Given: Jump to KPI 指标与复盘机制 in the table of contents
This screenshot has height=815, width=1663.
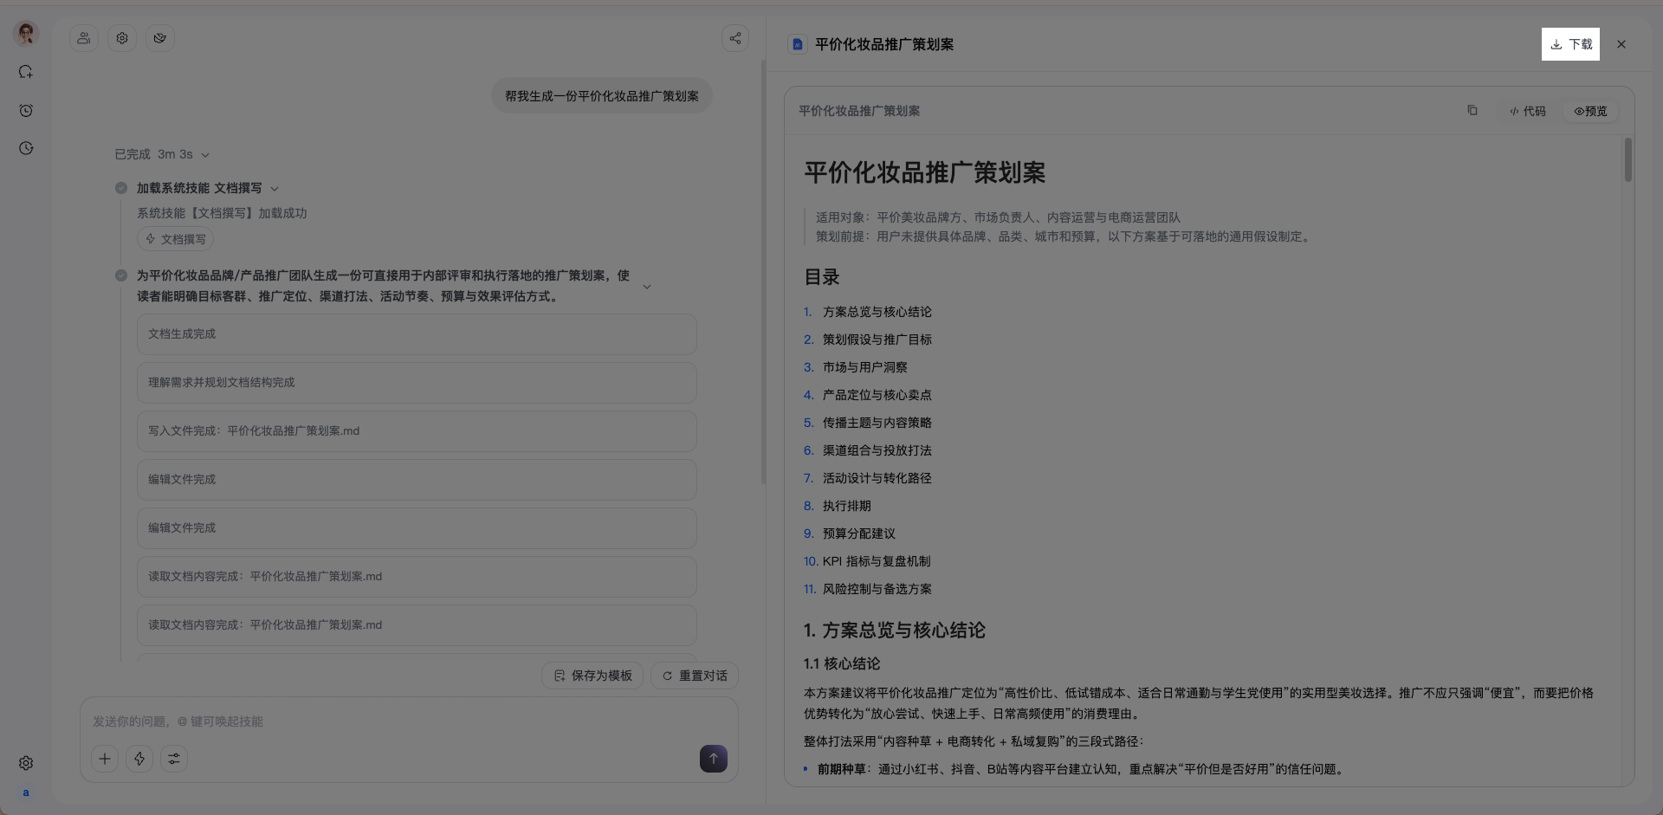Looking at the screenshot, I should 876,561.
